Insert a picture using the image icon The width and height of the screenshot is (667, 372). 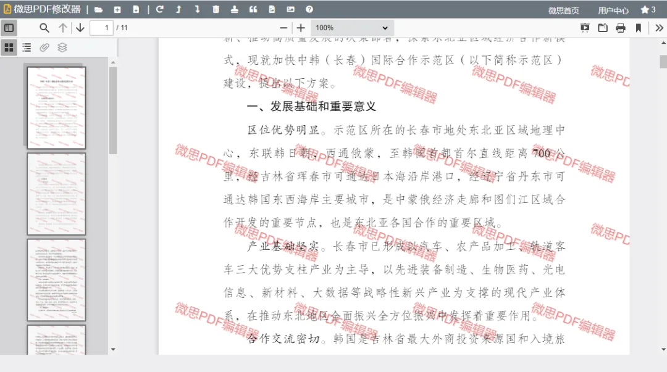[x=290, y=9]
